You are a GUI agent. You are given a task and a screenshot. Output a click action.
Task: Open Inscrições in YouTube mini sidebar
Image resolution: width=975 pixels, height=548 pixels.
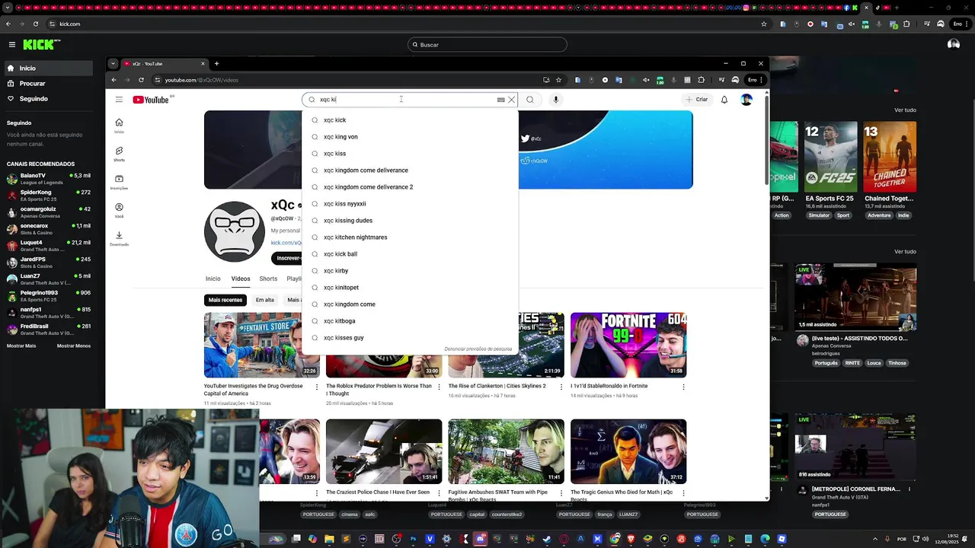119,182
